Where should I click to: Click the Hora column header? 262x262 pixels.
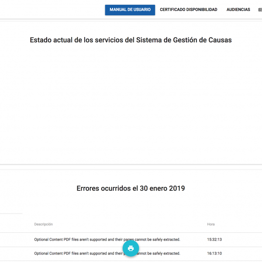click(x=211, y=224)
